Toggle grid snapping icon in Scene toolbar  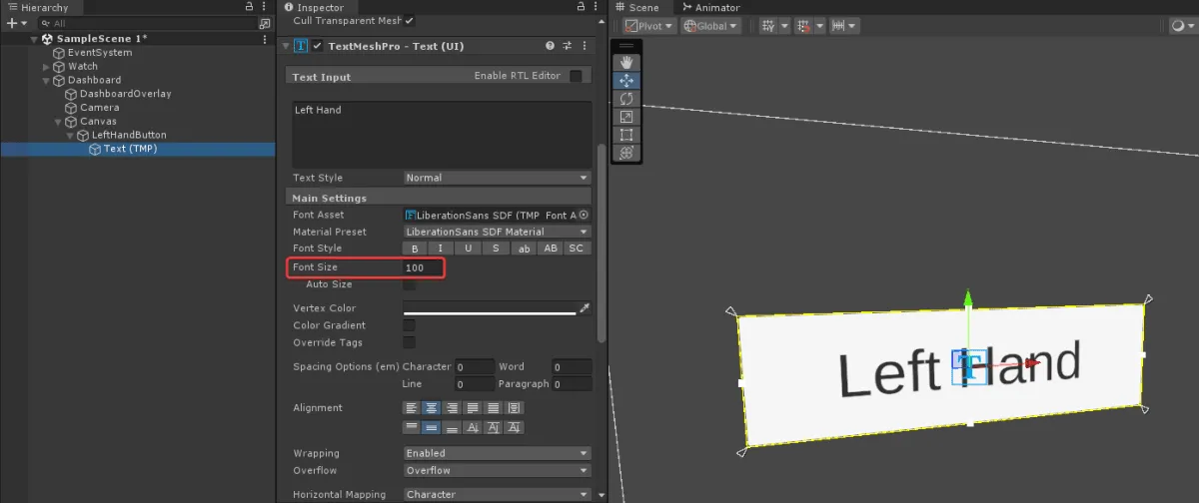[802, 26]
